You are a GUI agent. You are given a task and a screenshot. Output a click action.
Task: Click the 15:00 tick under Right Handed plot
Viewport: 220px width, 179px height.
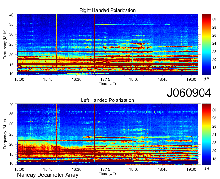point(19,79)
